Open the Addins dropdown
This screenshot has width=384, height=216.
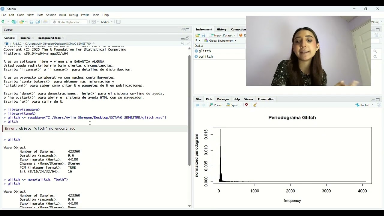tap(106, 22)
